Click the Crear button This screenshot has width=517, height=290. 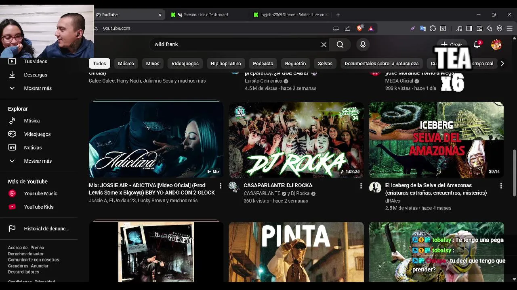(x=452, y=45)
